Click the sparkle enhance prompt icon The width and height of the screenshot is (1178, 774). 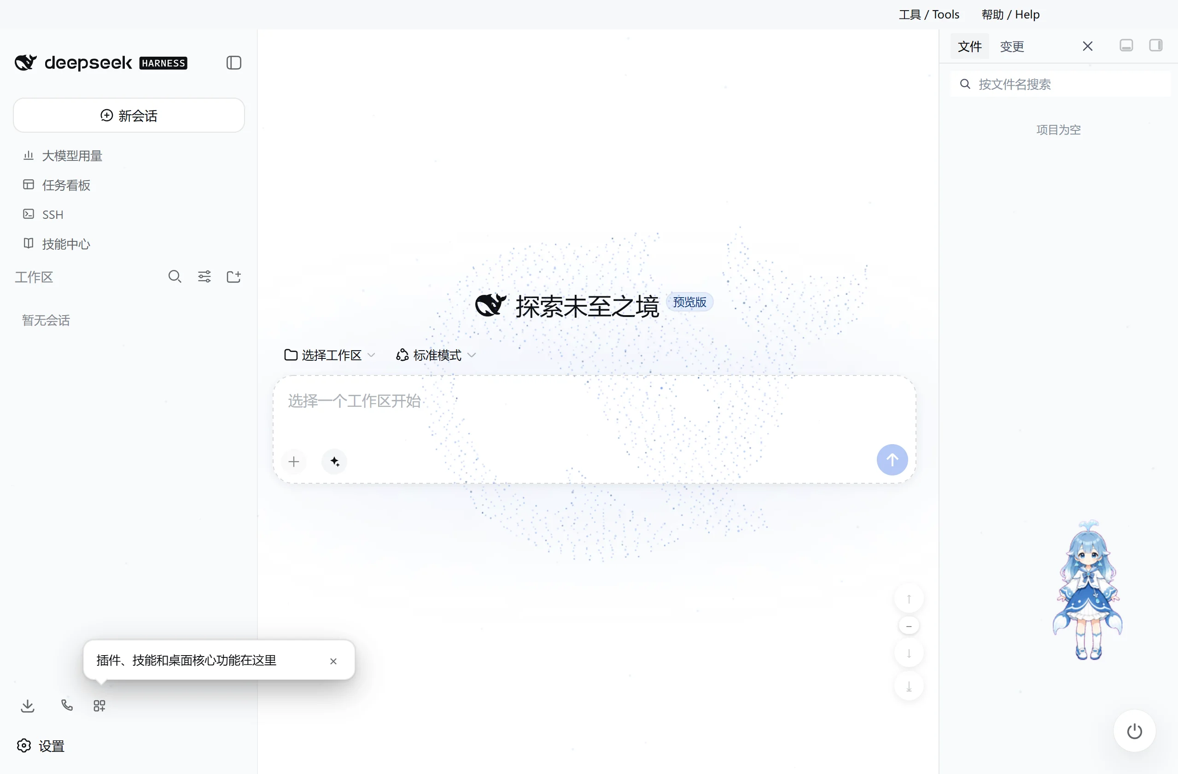pos(335,462)
